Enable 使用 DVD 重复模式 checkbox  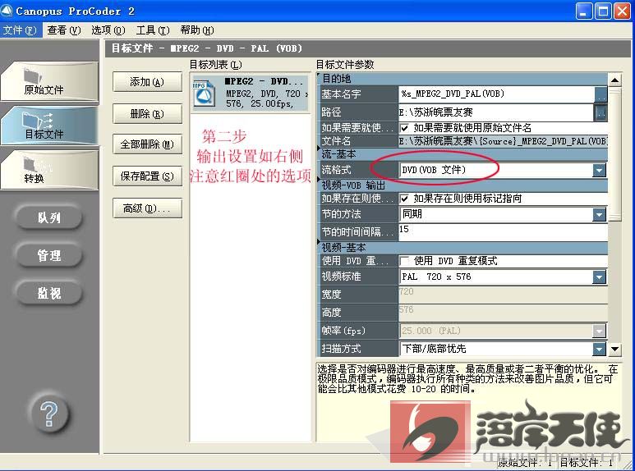coord(404,261)
